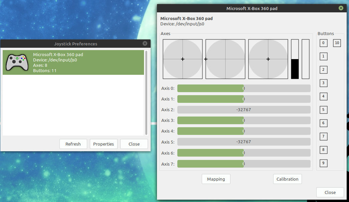Click the first stick circle with a centered cross
349x202 pixels.
tap(183, 59)
